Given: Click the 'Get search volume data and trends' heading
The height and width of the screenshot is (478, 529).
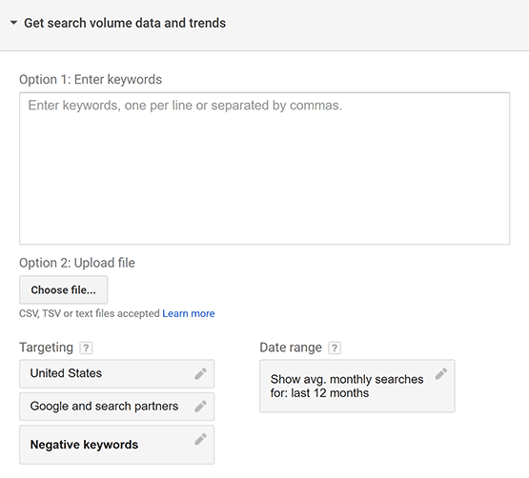Looking at the screenshot, I should [x=125, y=23].
